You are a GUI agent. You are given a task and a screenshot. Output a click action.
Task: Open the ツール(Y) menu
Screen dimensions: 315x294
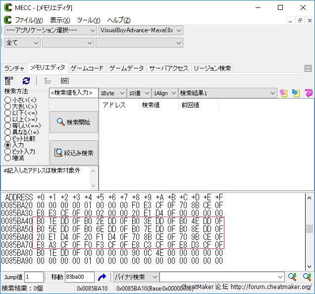click(88, 20)
